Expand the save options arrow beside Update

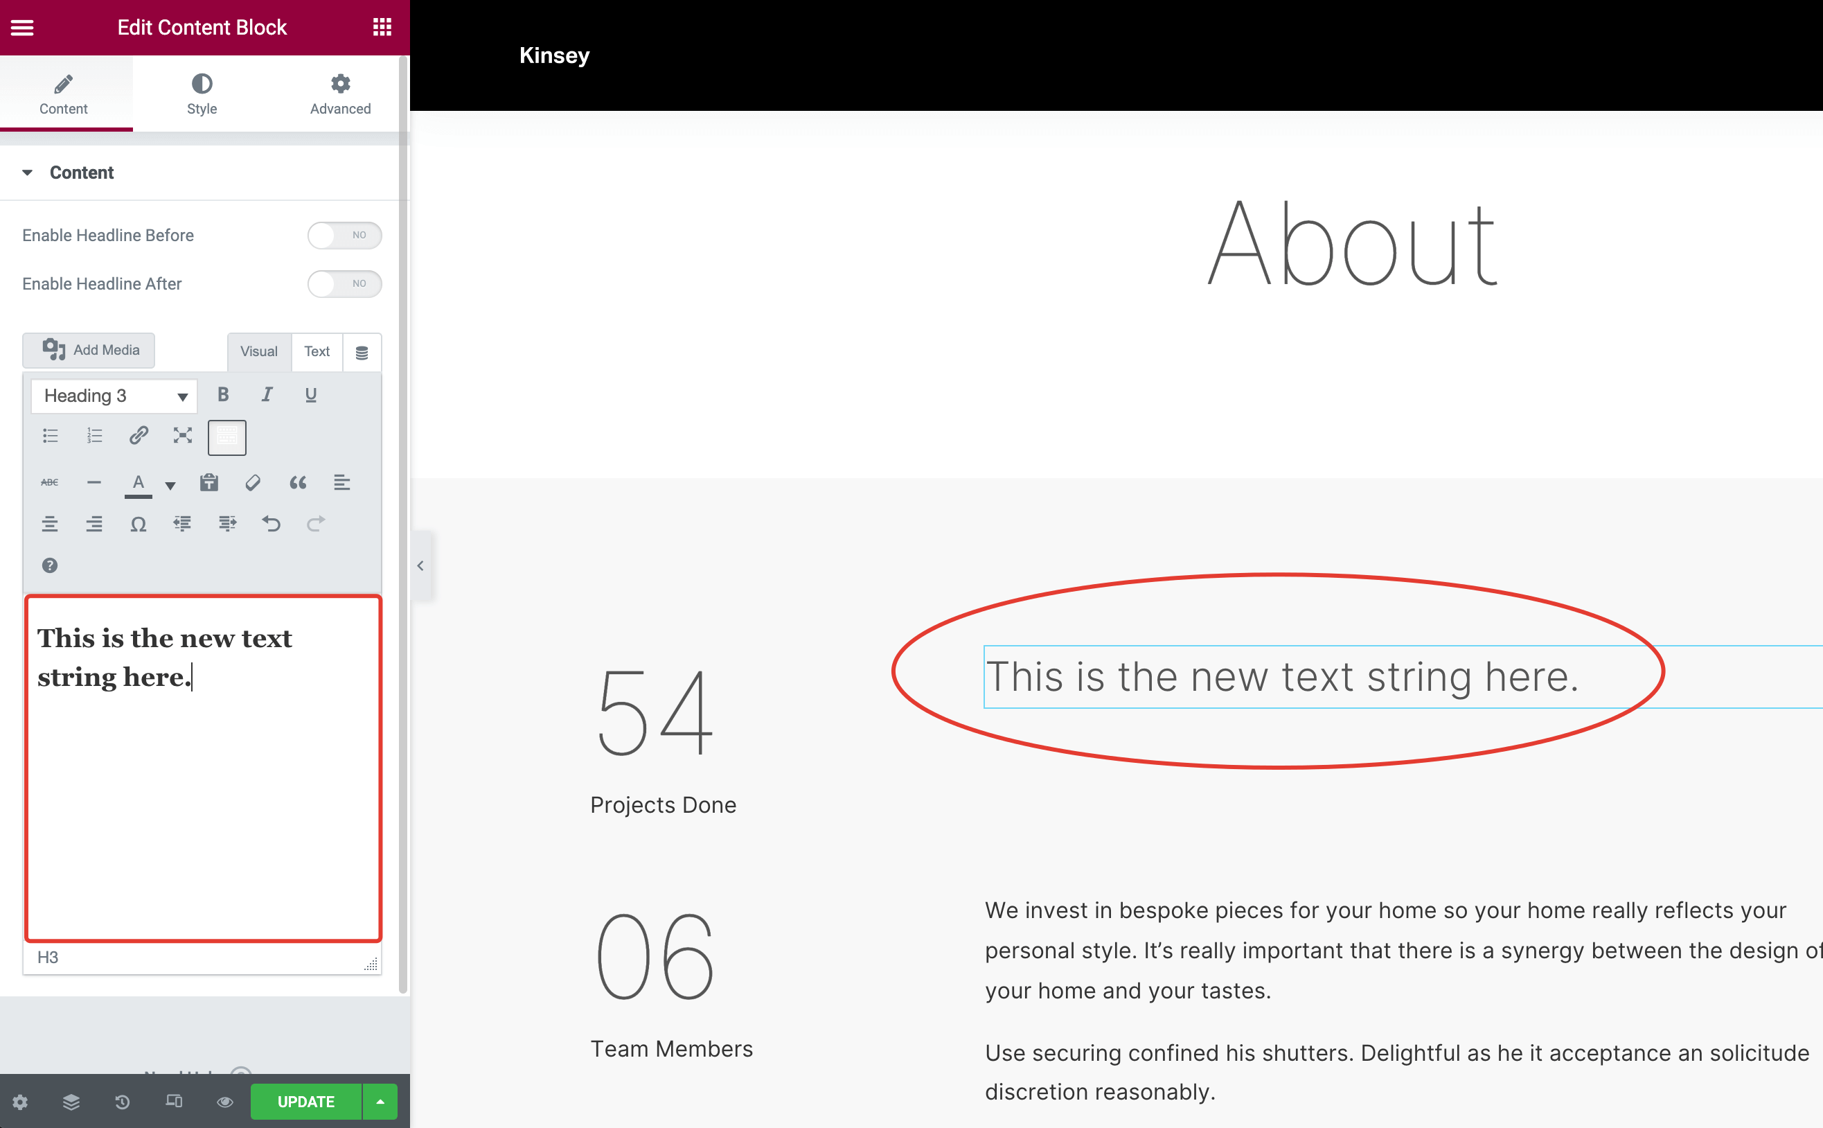click(380, 1101)
